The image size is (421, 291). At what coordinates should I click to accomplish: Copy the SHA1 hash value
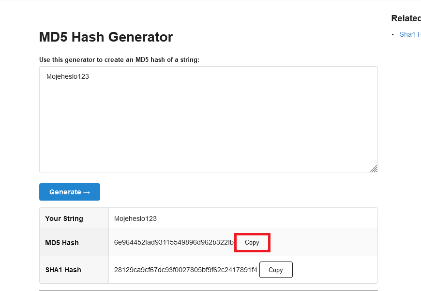tap(276, 270)
